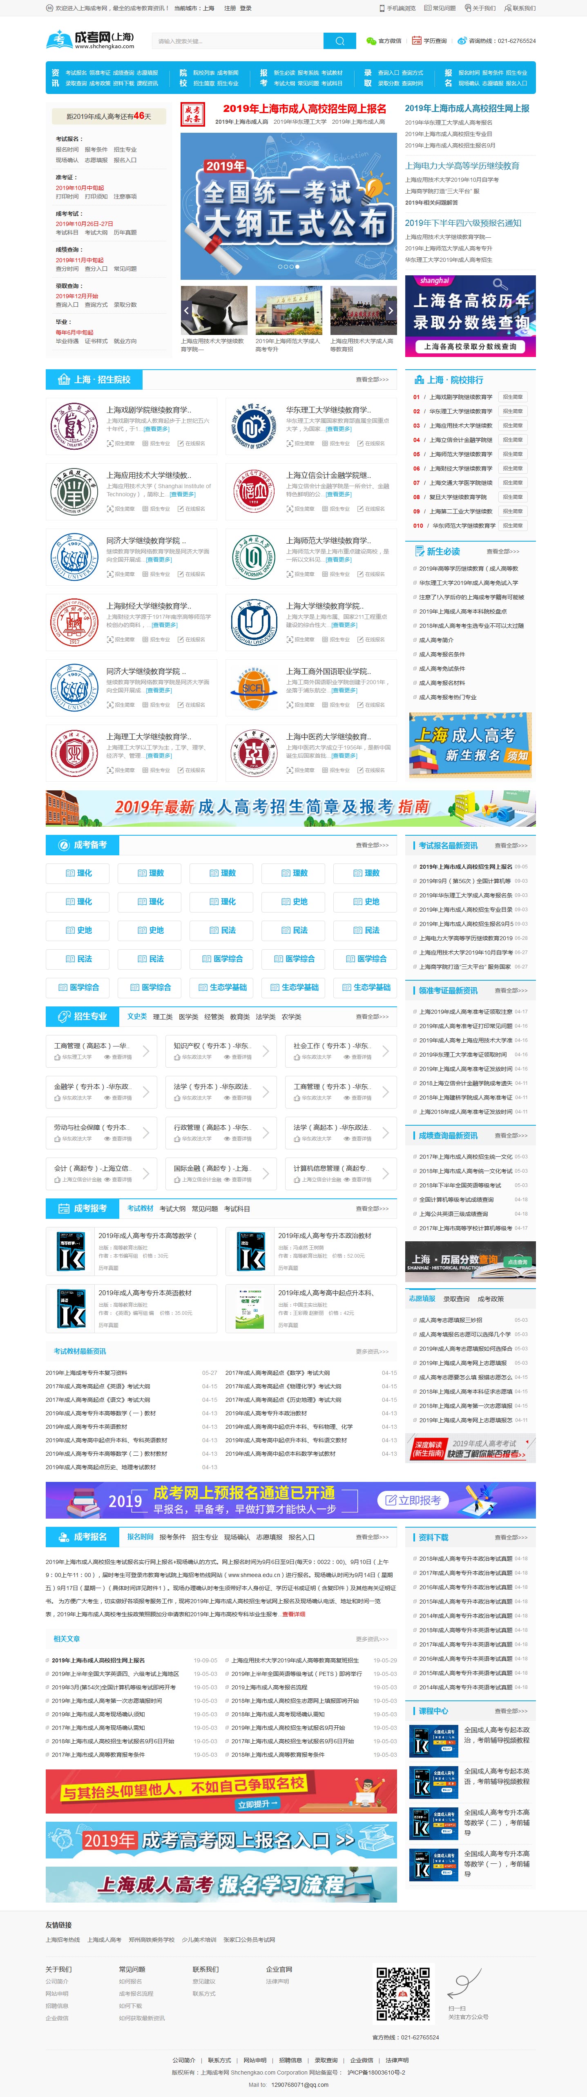Click the 招生专业 section header icon
The image size is (587, 2097).
click(x=63, y=1016)
